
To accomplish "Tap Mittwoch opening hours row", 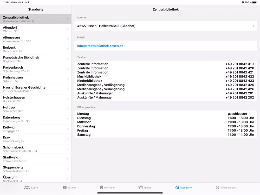I will [165, 122].
